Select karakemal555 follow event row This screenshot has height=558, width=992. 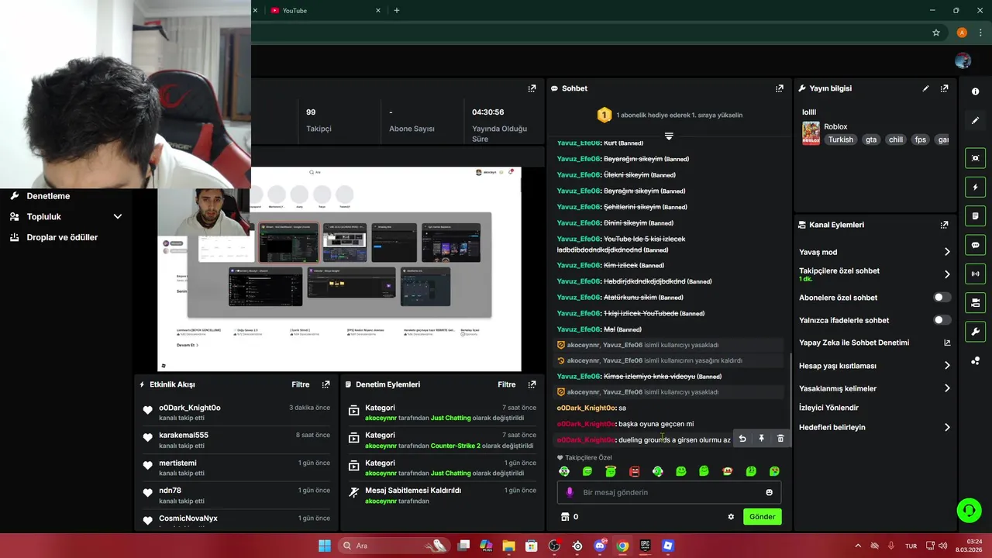pos(236,440)
